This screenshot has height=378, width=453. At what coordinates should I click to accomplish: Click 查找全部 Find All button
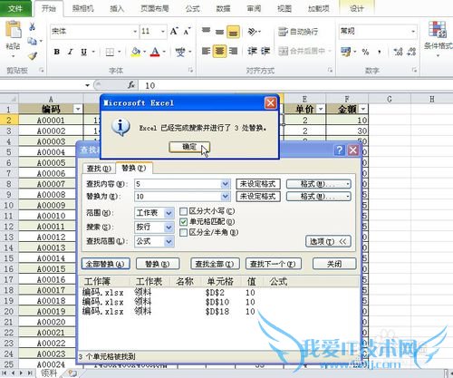[x=215, y=264]
